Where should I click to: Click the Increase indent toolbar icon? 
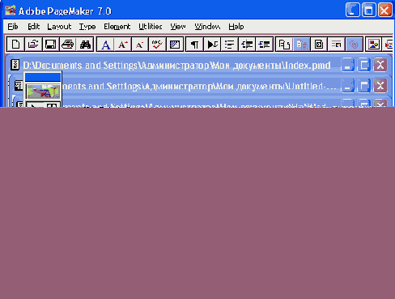(x=264, y=45)
